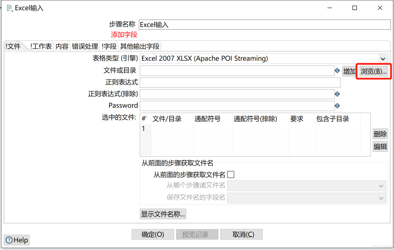The image size is (394, 250).
Task: Enable 从前面的步骤获取文件名 checkbox
Action: [x=231, y=174]
